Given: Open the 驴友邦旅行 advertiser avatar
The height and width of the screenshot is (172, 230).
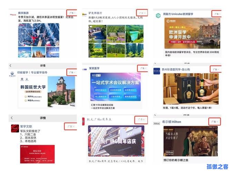Looking at the screenshot, I should coord(84,14).
